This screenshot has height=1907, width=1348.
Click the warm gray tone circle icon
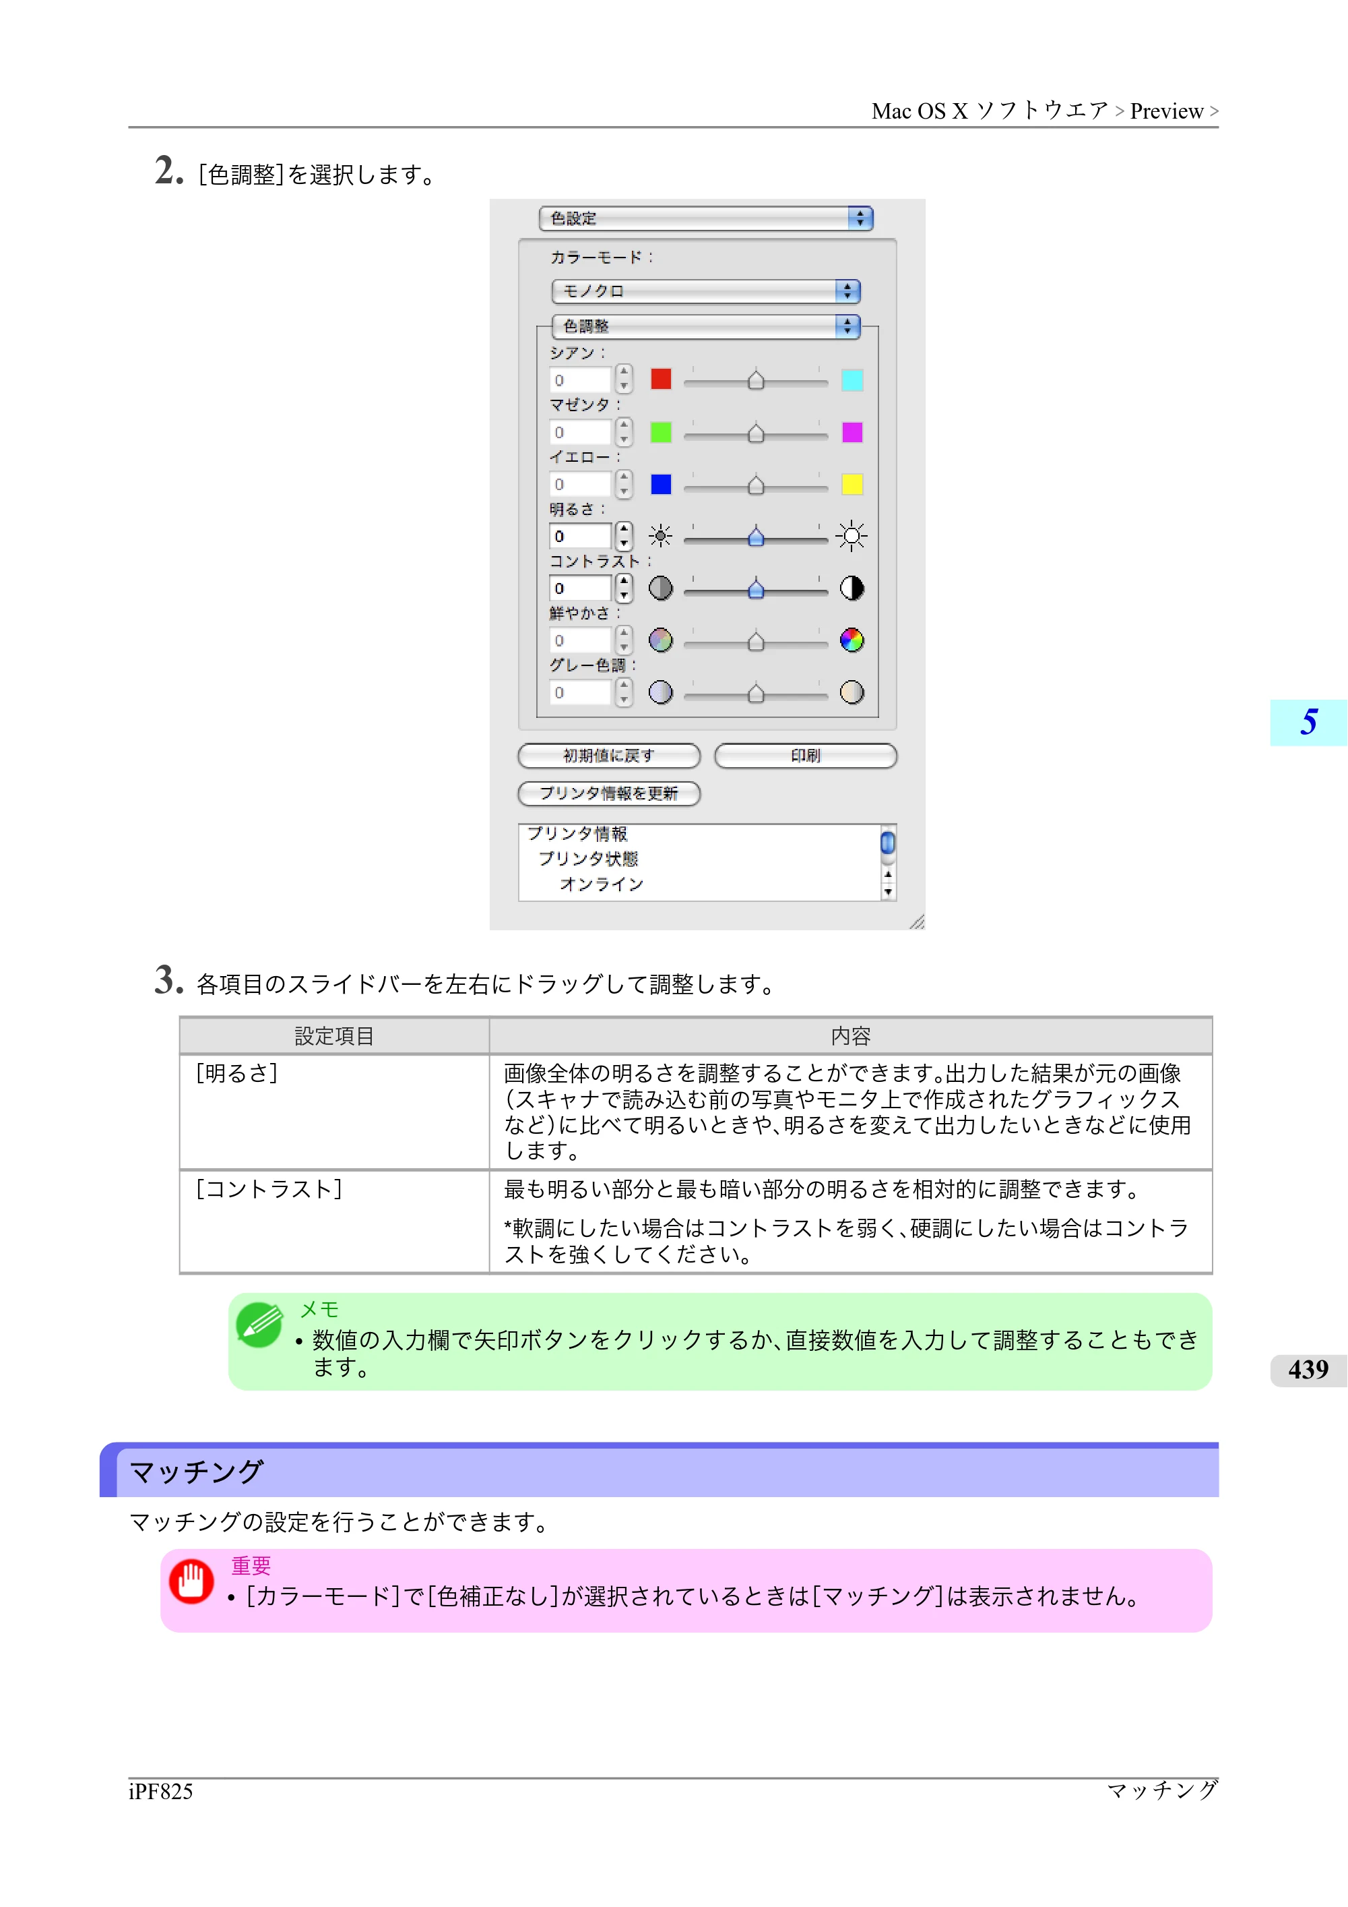(852, 693)
